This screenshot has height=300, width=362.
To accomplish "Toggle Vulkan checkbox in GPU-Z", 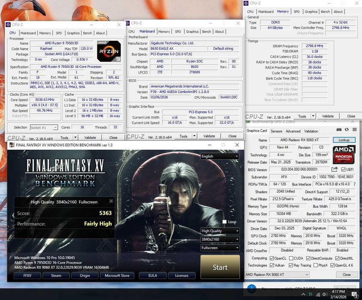I will click(x=272, y=265).
